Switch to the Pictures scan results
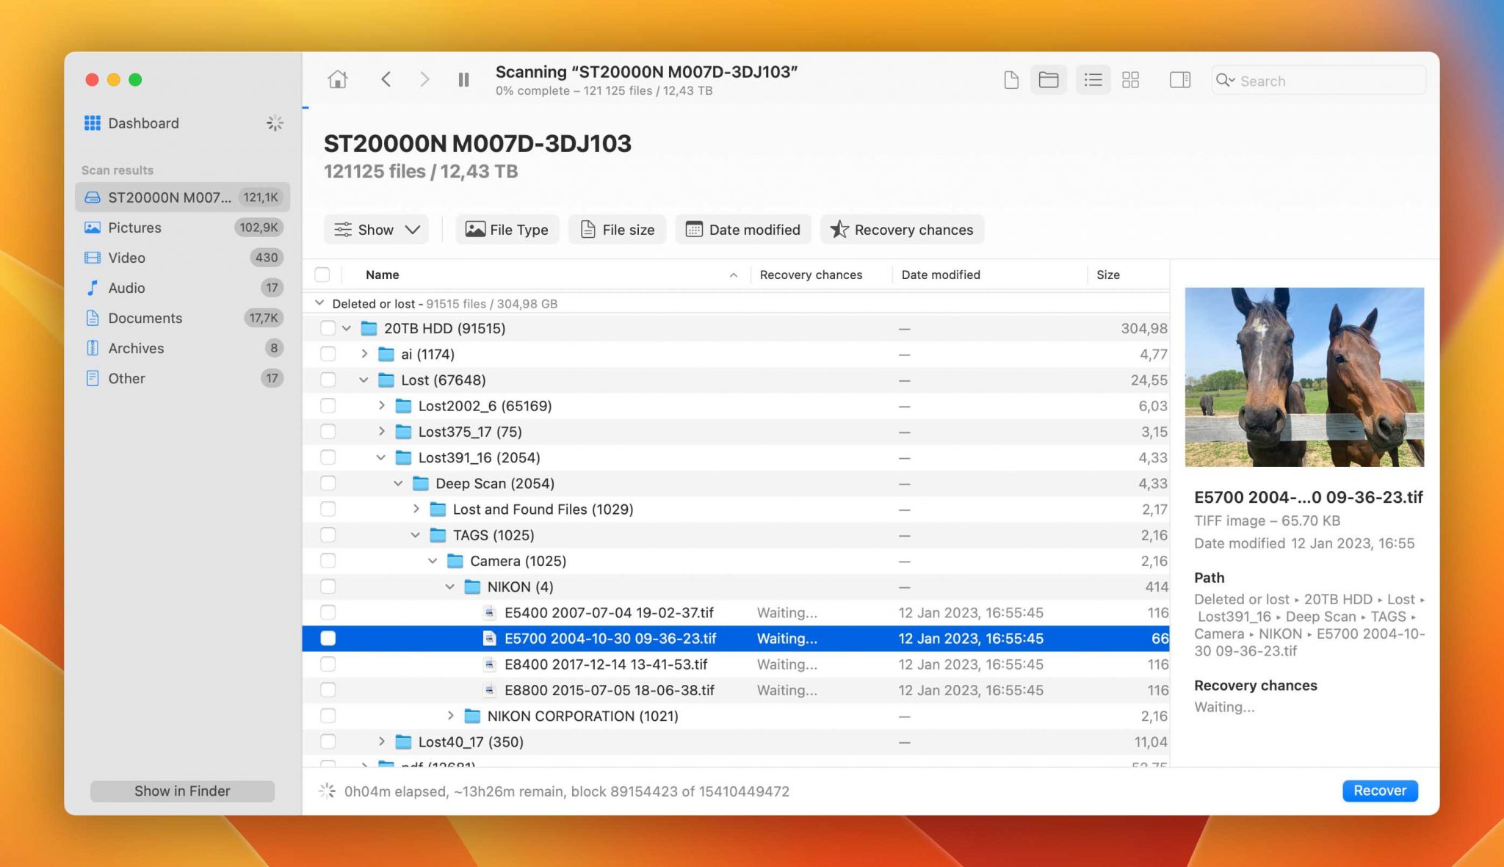The image size is (1504, 867). 135,228
